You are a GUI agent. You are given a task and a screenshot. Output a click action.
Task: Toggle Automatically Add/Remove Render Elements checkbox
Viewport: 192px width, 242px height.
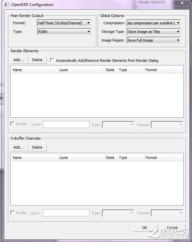tap(52, 60)
